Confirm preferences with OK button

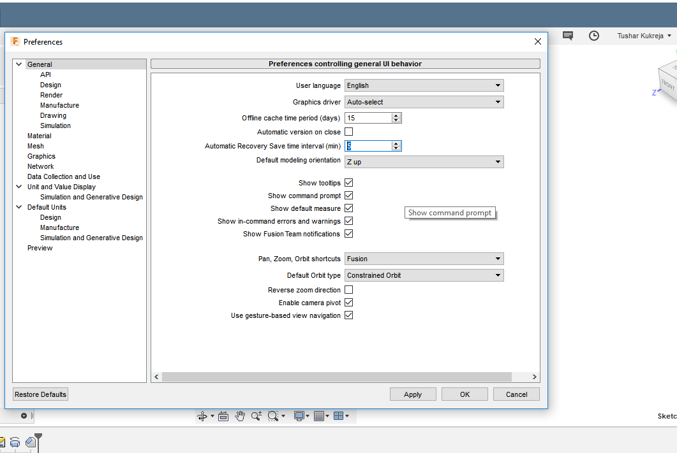pos(465,394)
